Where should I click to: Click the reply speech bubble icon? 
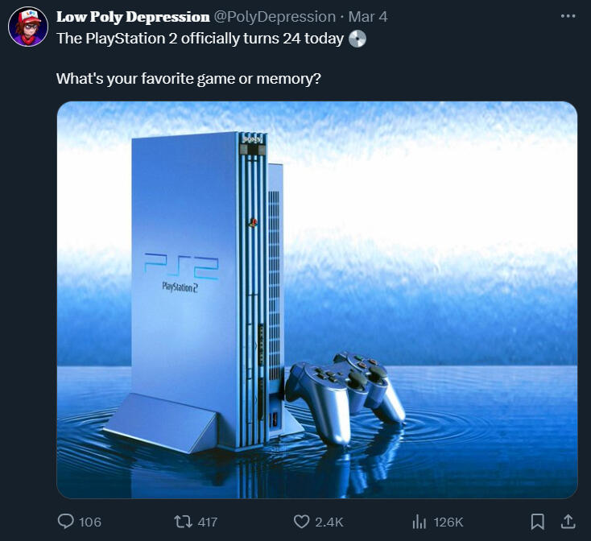tap(65, 522)
